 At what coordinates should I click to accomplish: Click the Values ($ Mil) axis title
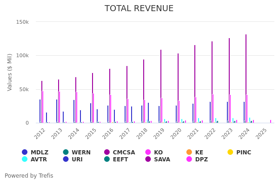coord(10,72)
